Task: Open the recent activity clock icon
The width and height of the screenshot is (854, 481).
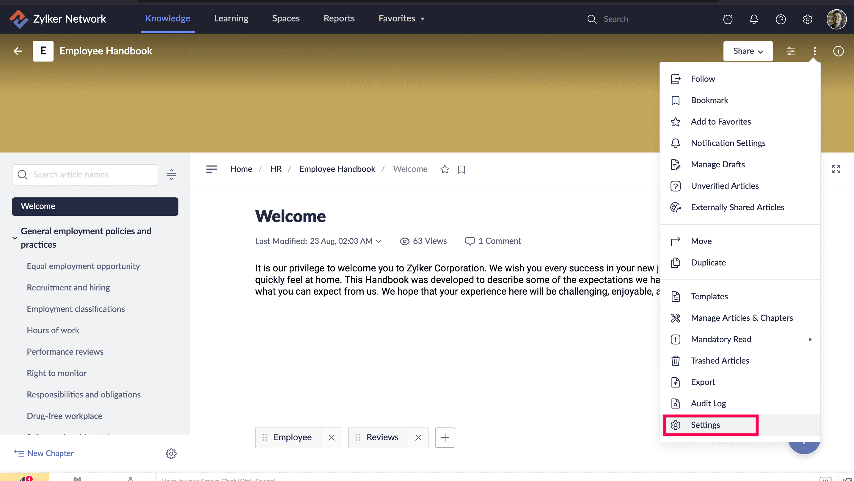Action: pos(728,19)
